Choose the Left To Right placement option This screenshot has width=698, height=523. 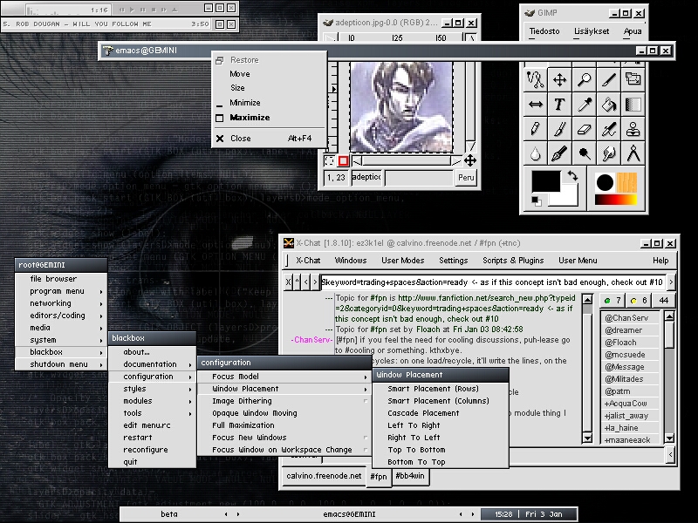click(x=441, y=425)
